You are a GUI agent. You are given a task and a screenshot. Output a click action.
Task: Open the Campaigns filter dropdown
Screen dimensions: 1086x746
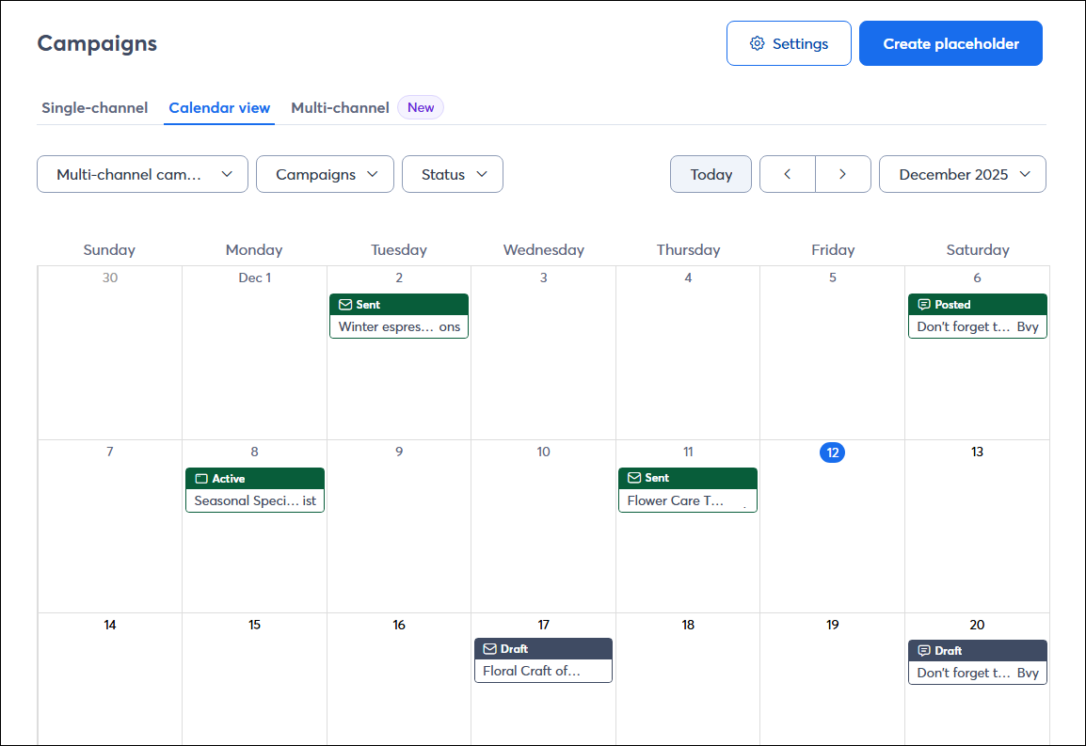[x=325, y=174]
